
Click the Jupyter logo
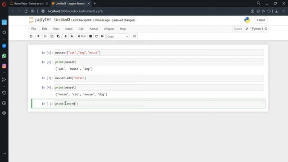[x=40, y=20]
